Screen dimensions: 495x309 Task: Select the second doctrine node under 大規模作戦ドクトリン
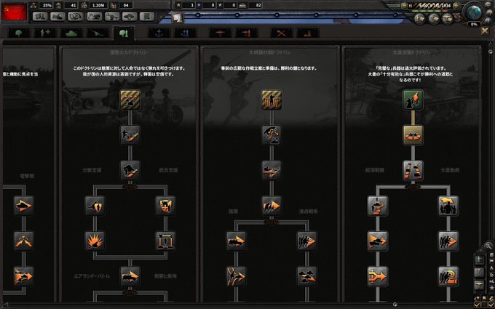pos(272,135)
